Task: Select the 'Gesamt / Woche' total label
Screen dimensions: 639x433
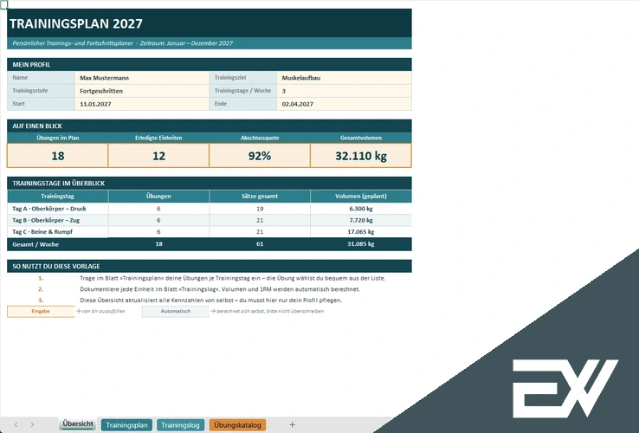Action: click(35, 244)
